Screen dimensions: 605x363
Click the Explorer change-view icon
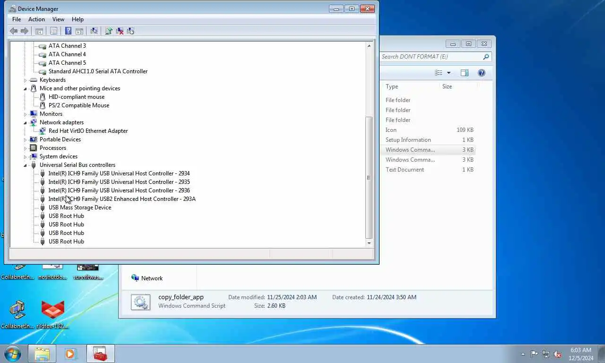point(439,73)
